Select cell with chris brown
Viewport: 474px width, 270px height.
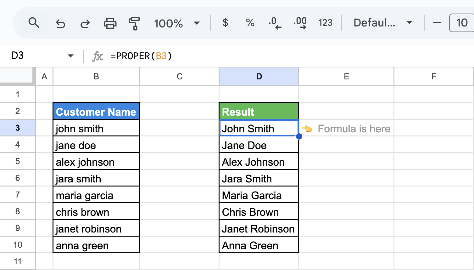[x=96, y=211]
